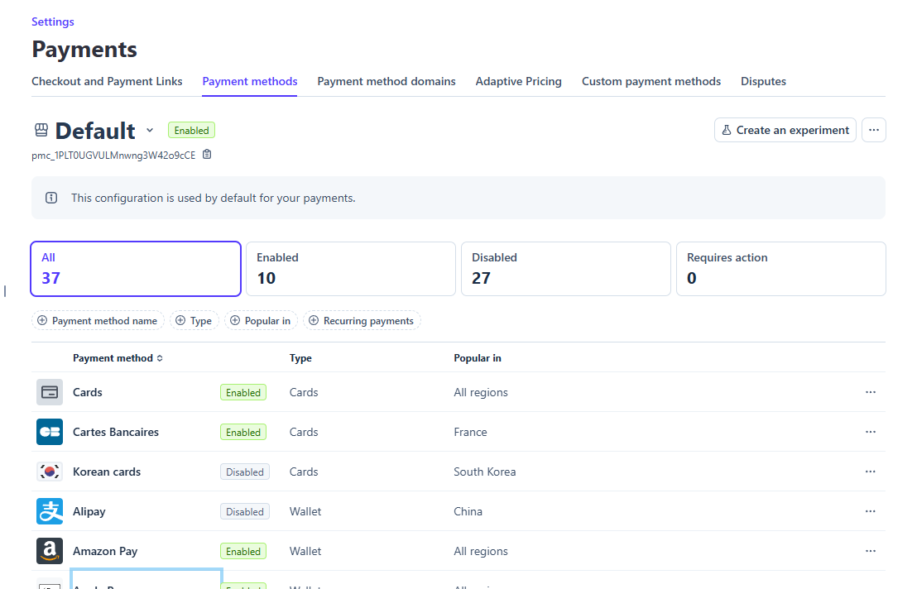Filter to Requires action 0 methods

781,269
